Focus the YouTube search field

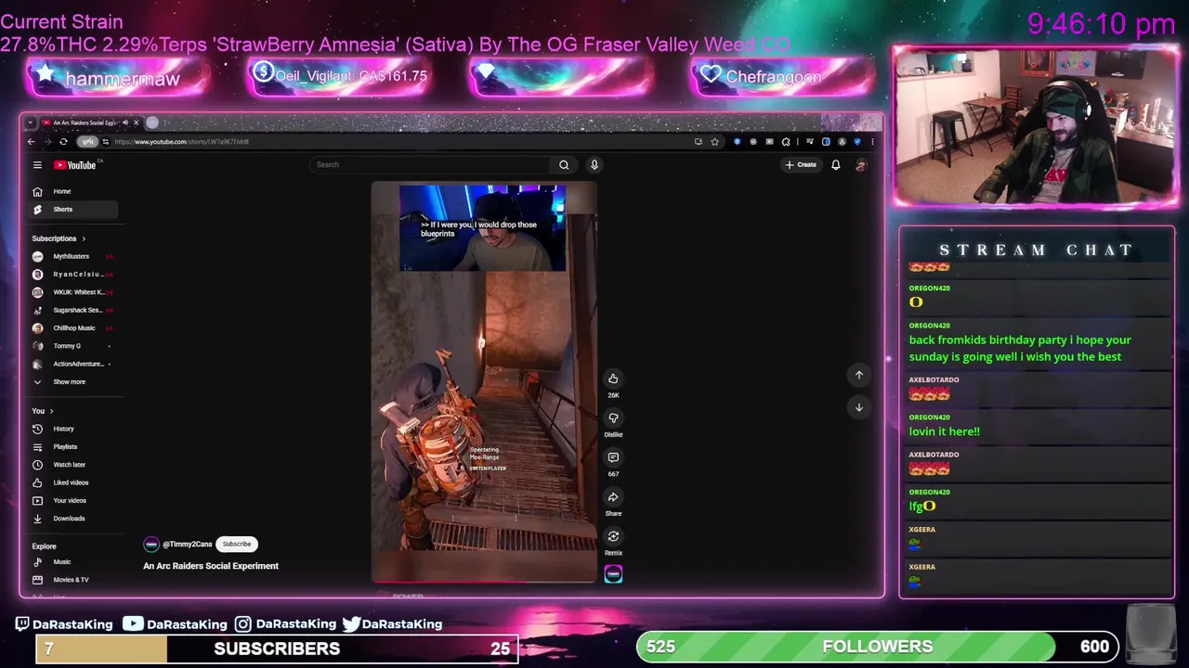(431, 165)
